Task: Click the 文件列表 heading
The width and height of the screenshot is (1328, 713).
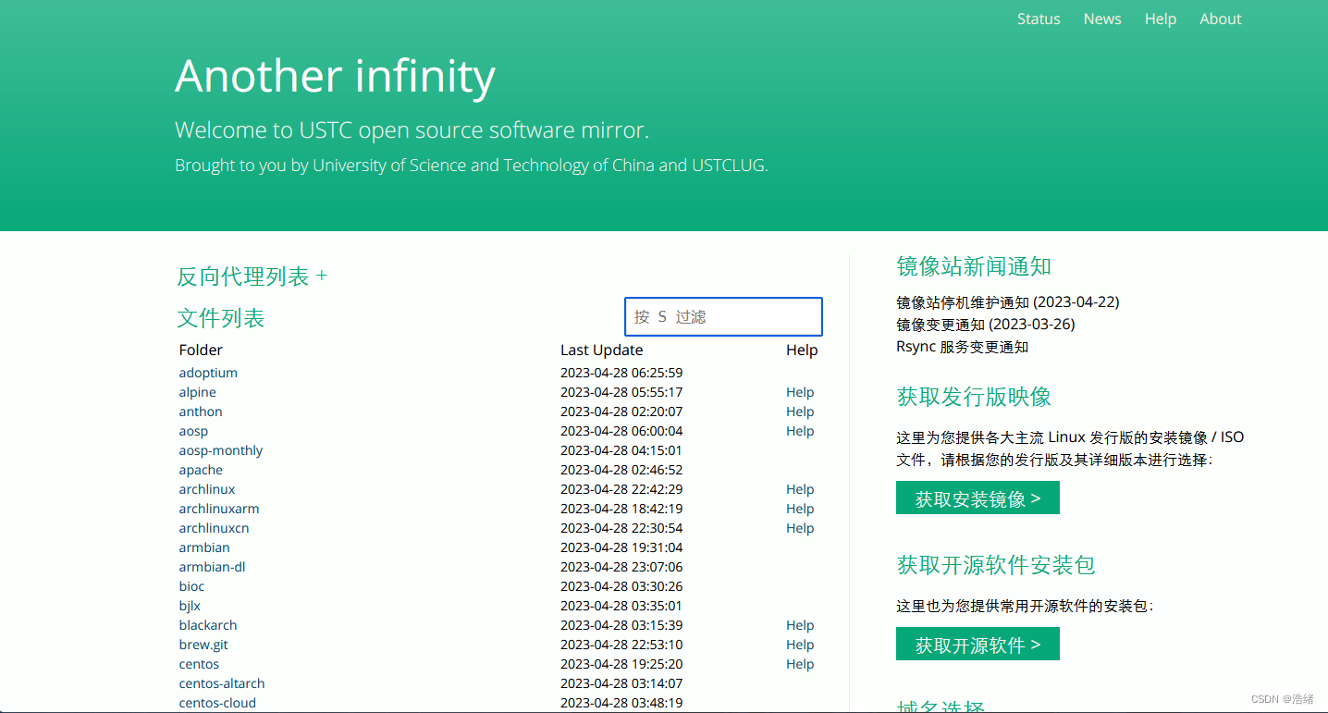Action: click(221, 318)
